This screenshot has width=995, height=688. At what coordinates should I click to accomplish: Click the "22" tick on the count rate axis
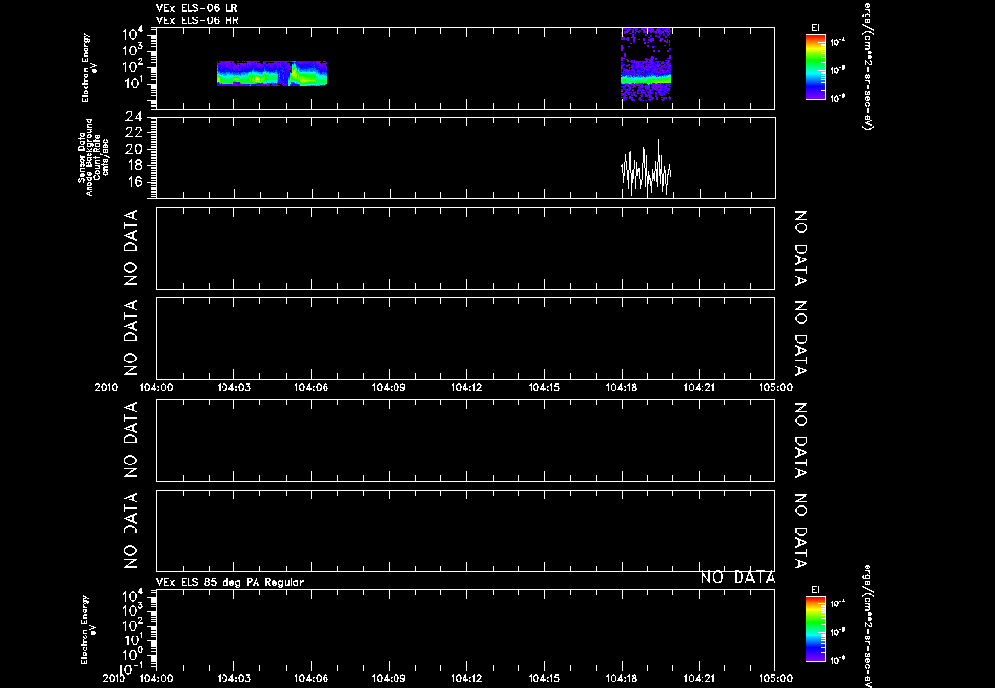pyautogui.click(x=134, y=133)
